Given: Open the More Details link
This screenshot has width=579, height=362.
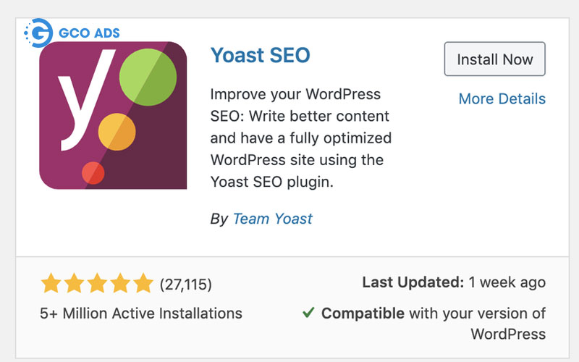Looking at the screenshot, I should [x=502, y=98].
